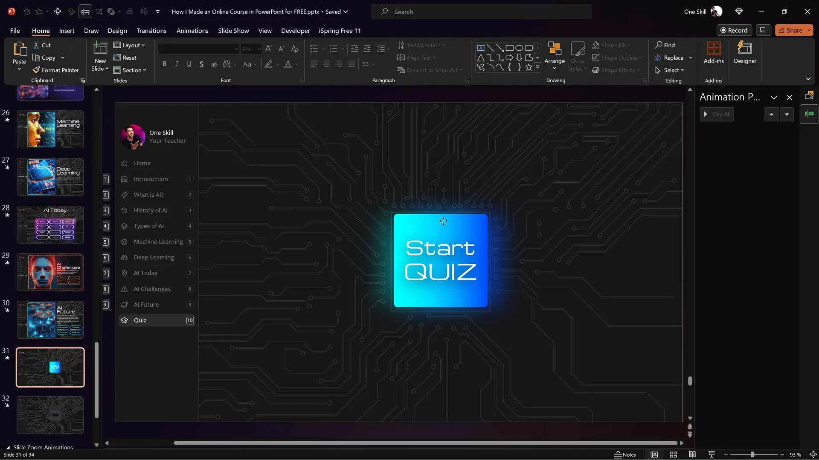Image resolution: width=819 pixels, height=460 pixels.
Task: Switch to Reading view
Action: tap(692, 454)
